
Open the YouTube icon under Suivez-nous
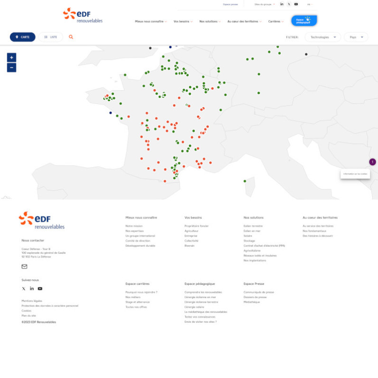[x=40, y=289]
